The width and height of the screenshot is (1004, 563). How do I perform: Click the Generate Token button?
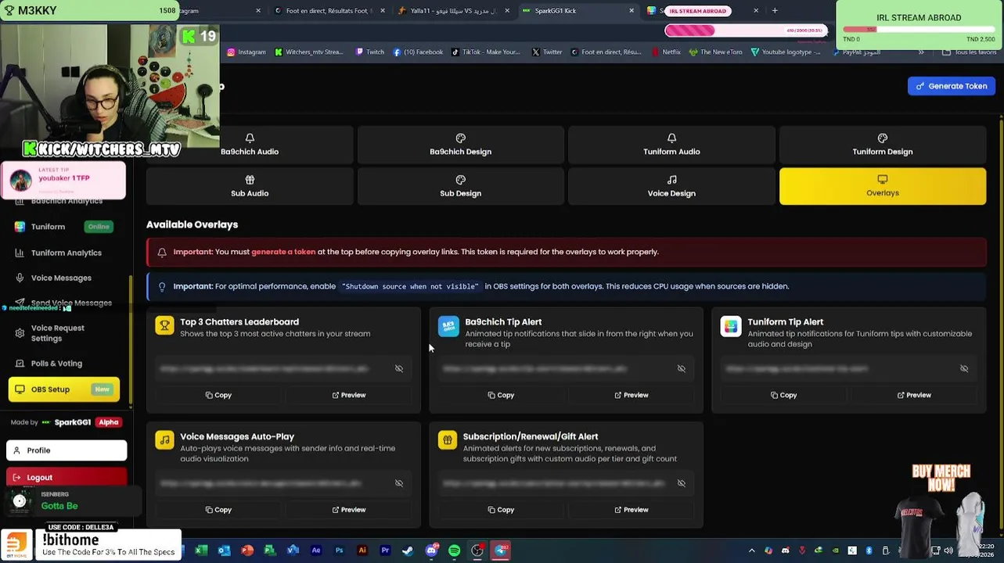952,86
